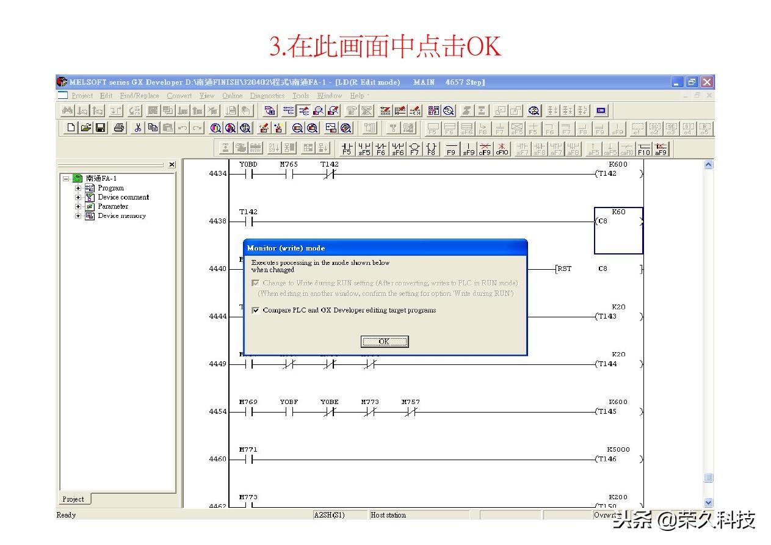771x545 pixels.
Task: Expand the Device memory tree node
Action: [78, 216]
